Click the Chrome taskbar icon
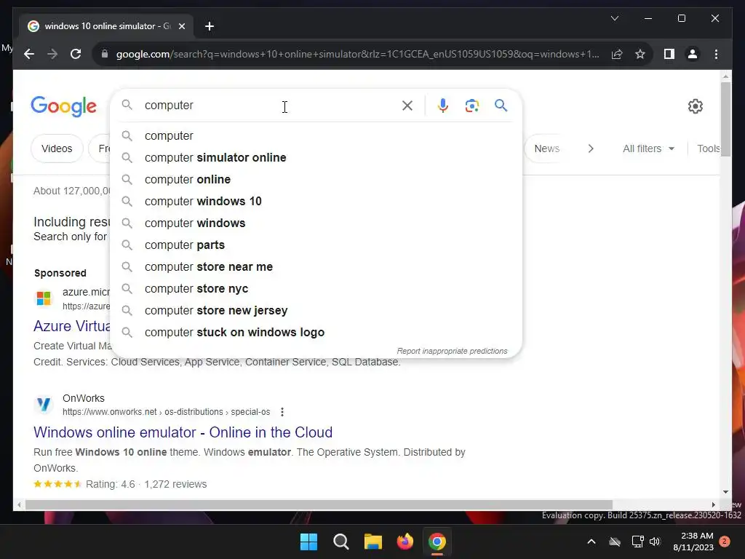The width and height of the screenshot is (745, 559). 437,542
